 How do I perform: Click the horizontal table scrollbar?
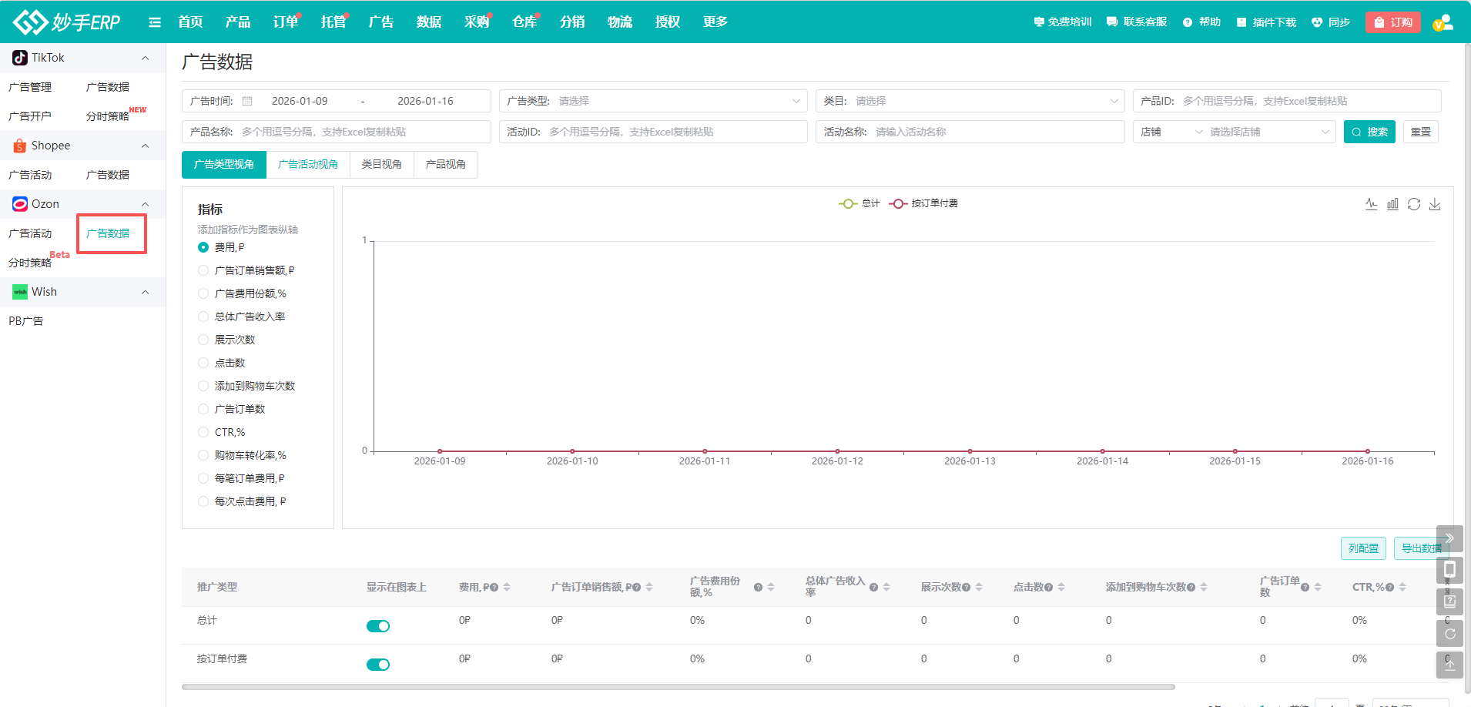coord(678,687)
